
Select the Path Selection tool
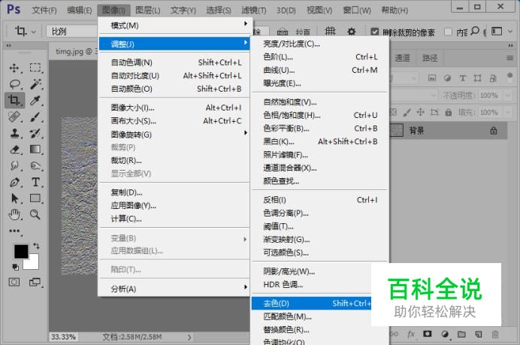(14, 198)
